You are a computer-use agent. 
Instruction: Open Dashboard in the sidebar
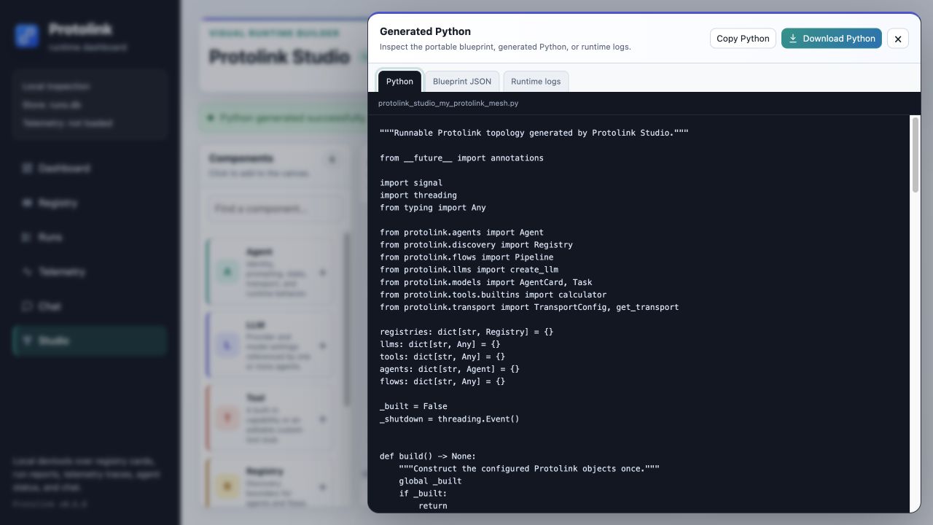pyautogui.click(x=89, y=168)
